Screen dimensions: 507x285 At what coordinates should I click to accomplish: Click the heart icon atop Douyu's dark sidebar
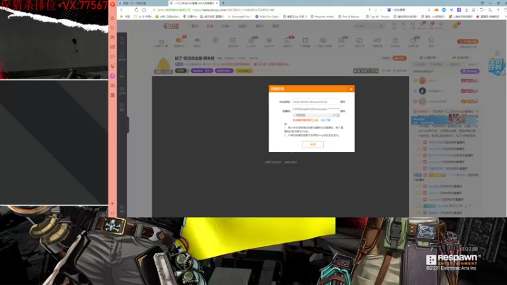click(x=122, y=39)
